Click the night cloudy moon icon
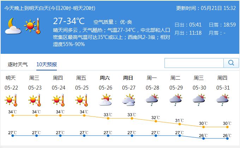 (x=13, y=26)
